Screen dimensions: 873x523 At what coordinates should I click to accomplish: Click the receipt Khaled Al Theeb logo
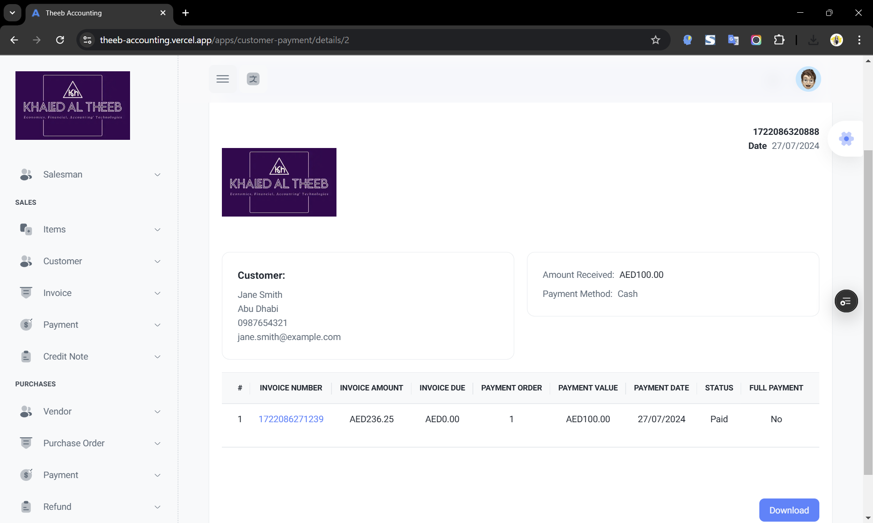(x=279, y=182)
